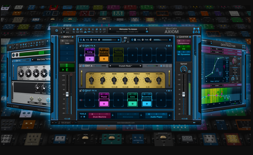Click the undo arrow in toolbar
253x155 pixels.
(x=81, y=29)
